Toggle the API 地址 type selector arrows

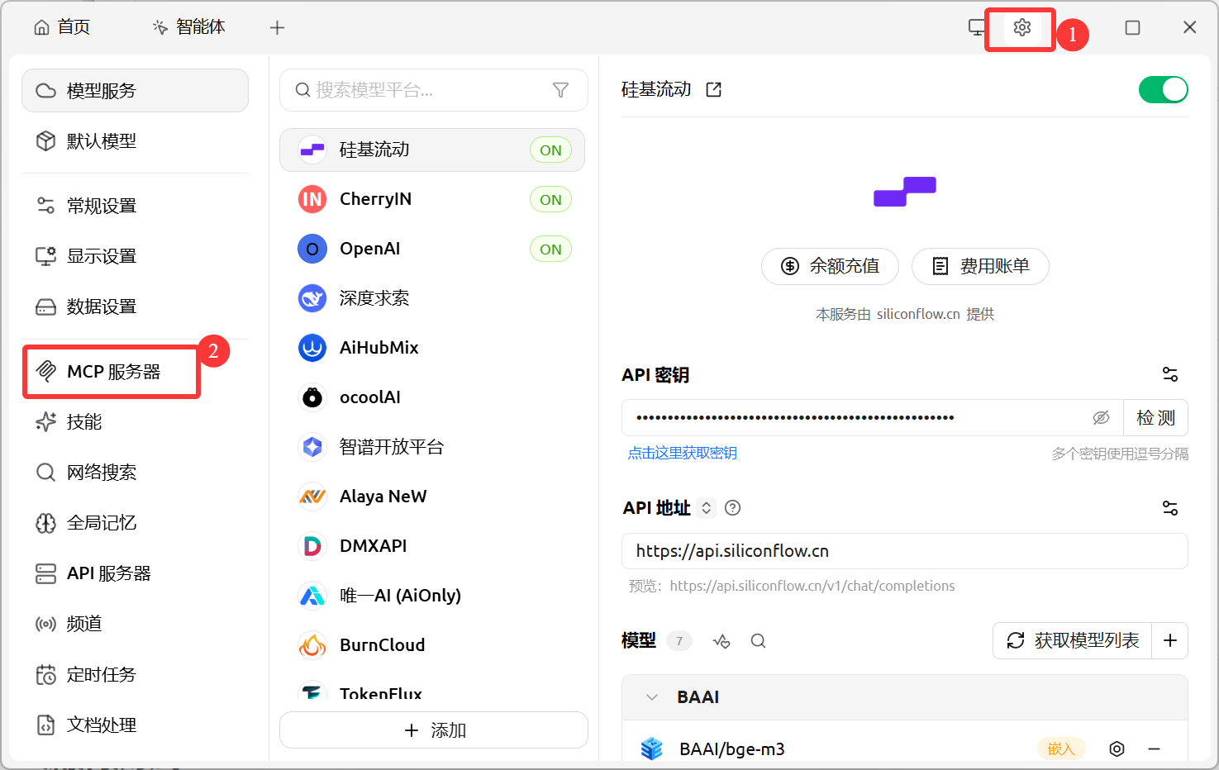[707, 508]
